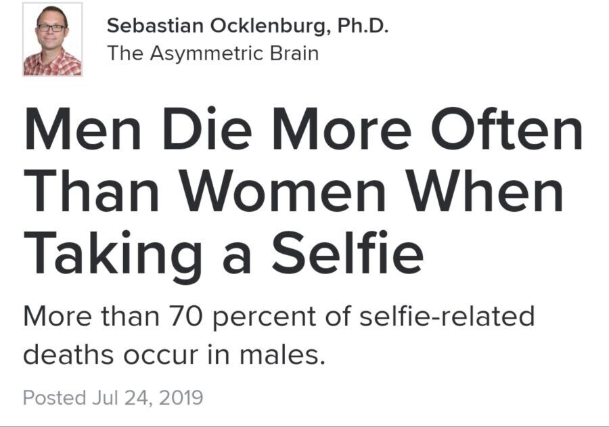
Task: Open Sebastian Ocklenburg's author profile photo
Action: pyautogui.click(x=52, y=40)
